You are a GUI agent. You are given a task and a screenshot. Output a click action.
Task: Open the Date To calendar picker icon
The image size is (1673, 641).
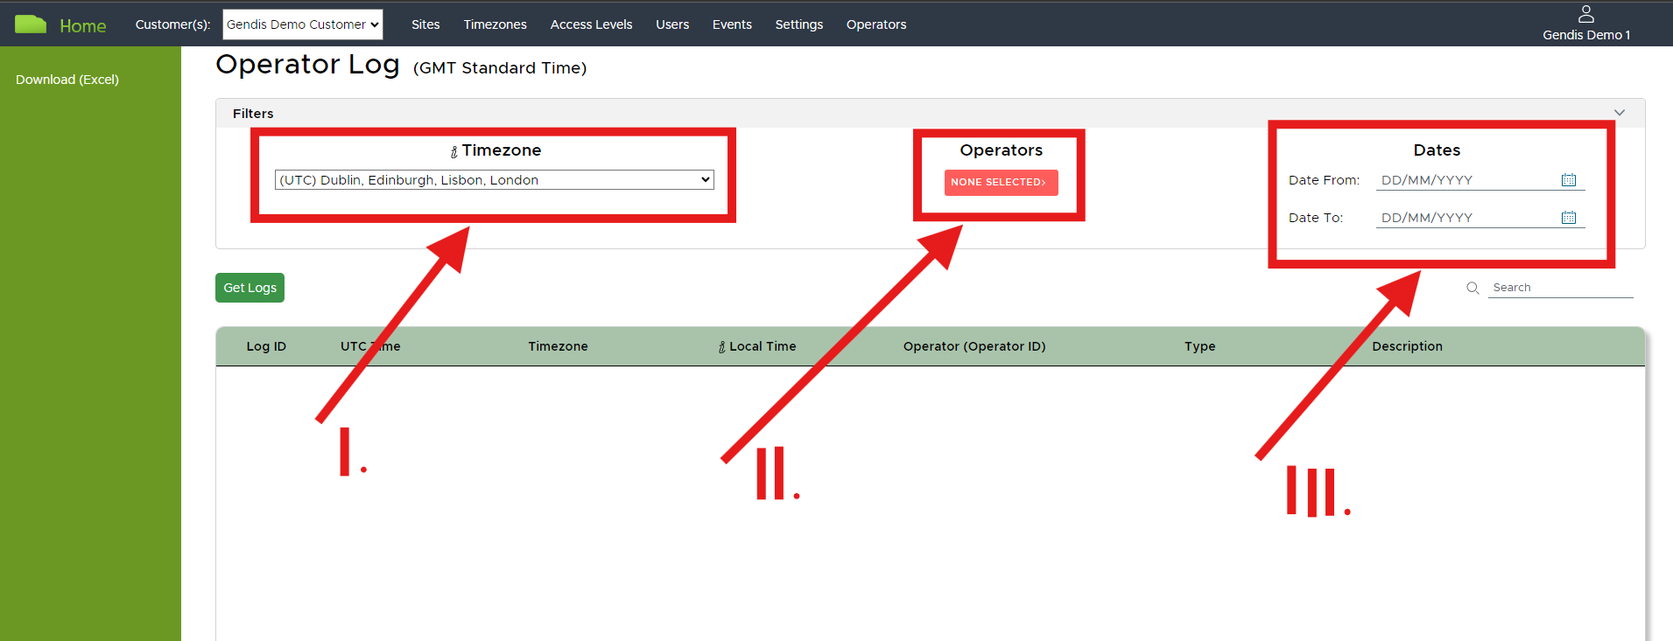click(x=1568, y=218)
